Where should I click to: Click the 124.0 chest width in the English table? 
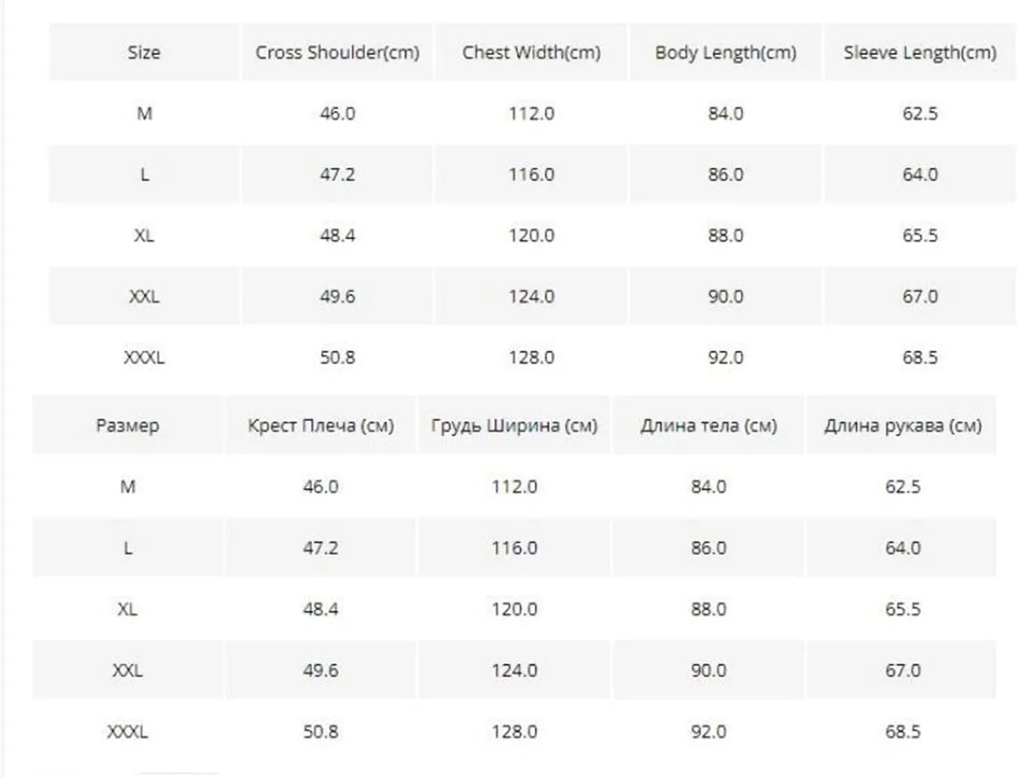click(532, 296)
